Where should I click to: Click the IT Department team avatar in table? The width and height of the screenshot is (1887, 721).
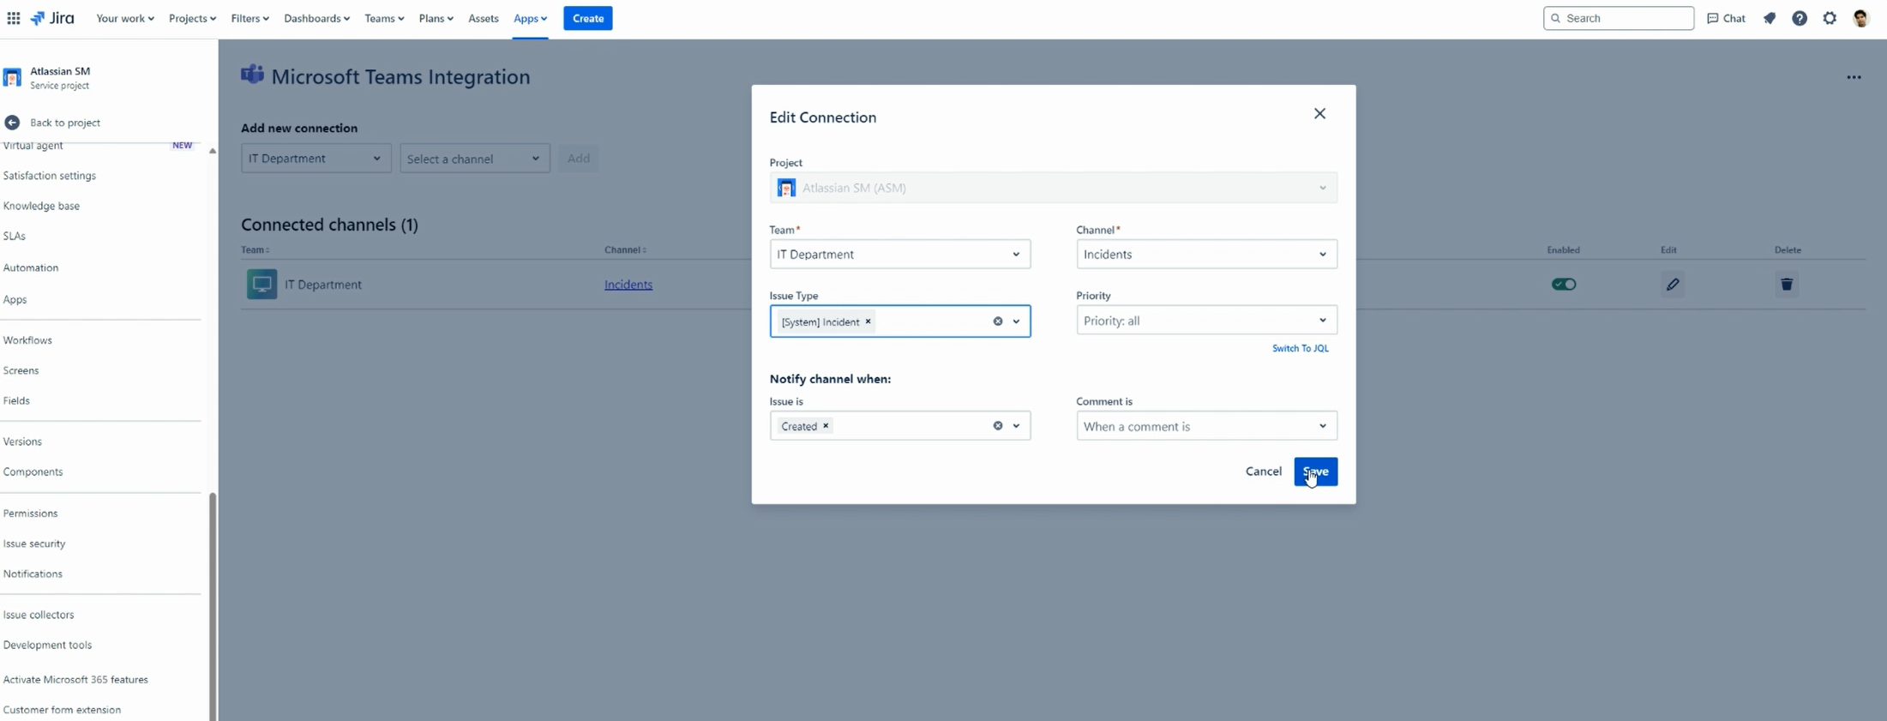tap(261, 285)
